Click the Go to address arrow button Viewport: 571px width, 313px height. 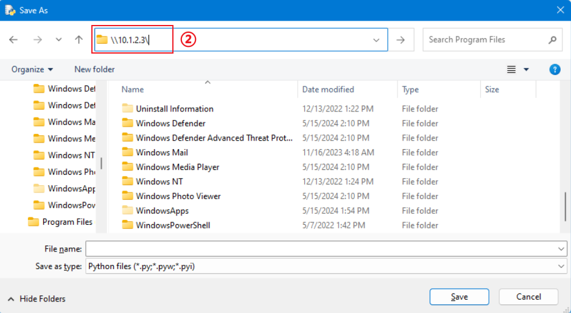[401, 40]
